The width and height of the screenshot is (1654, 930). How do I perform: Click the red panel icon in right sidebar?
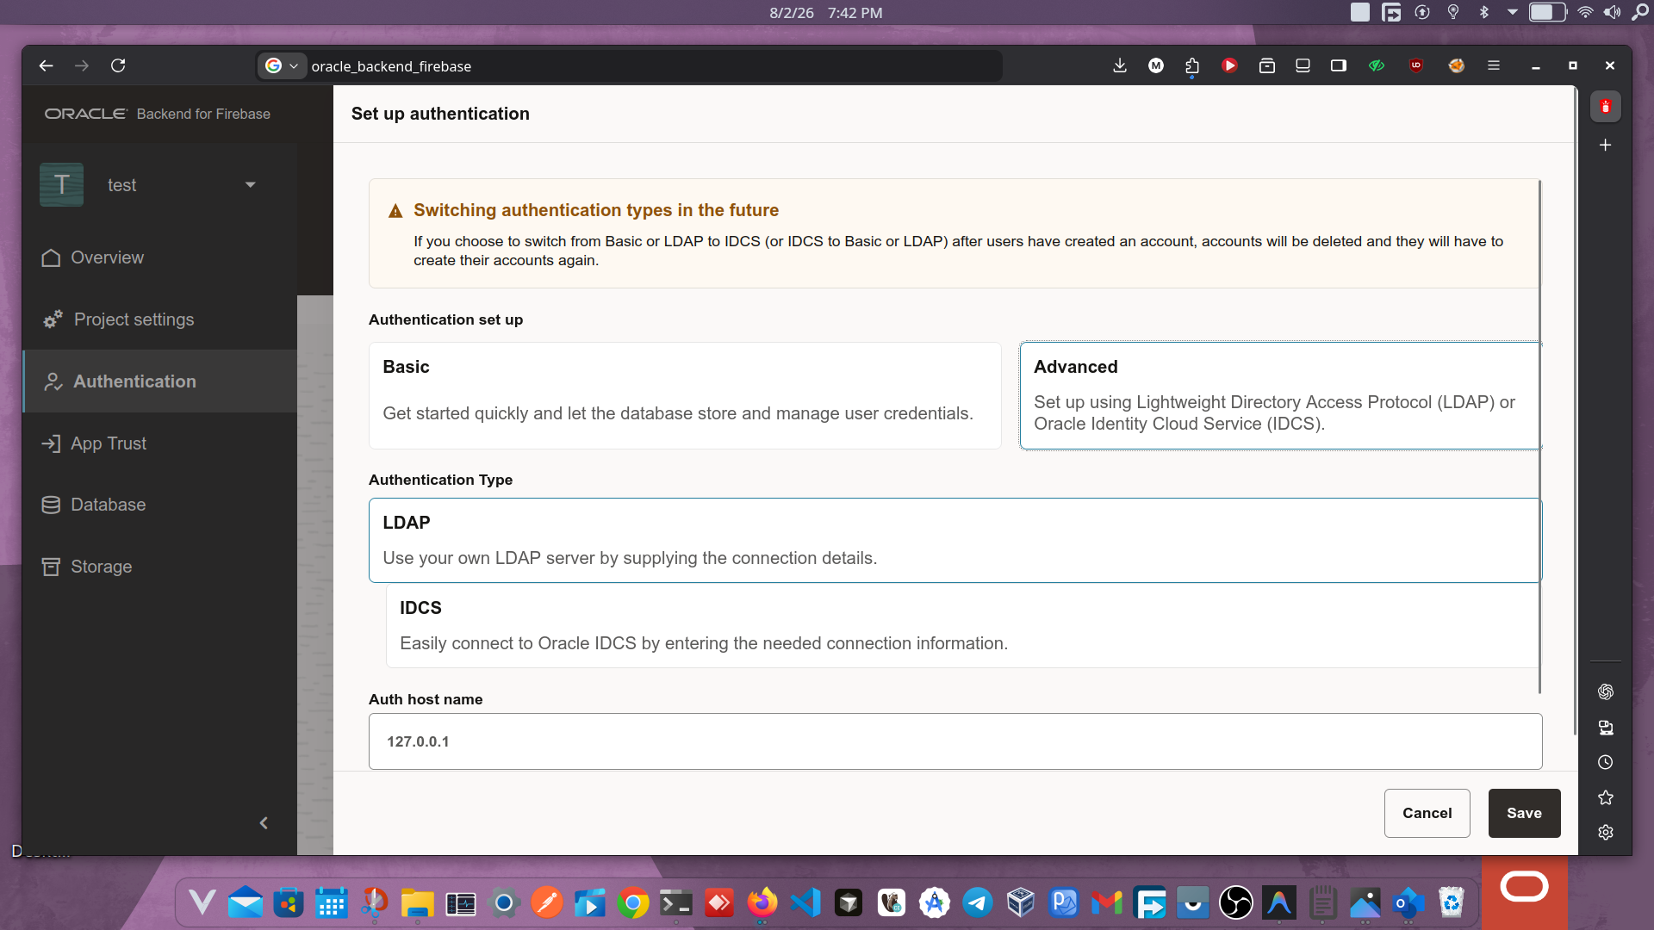point(1606,107)
